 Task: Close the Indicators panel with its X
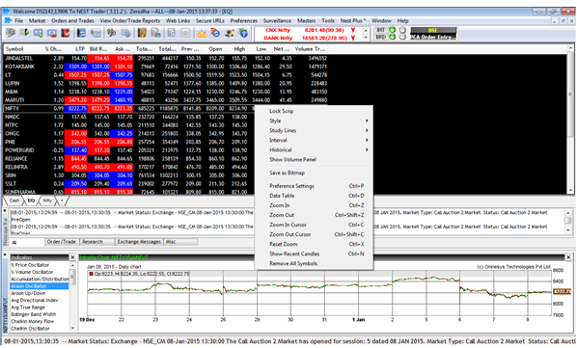pos(72,257)
